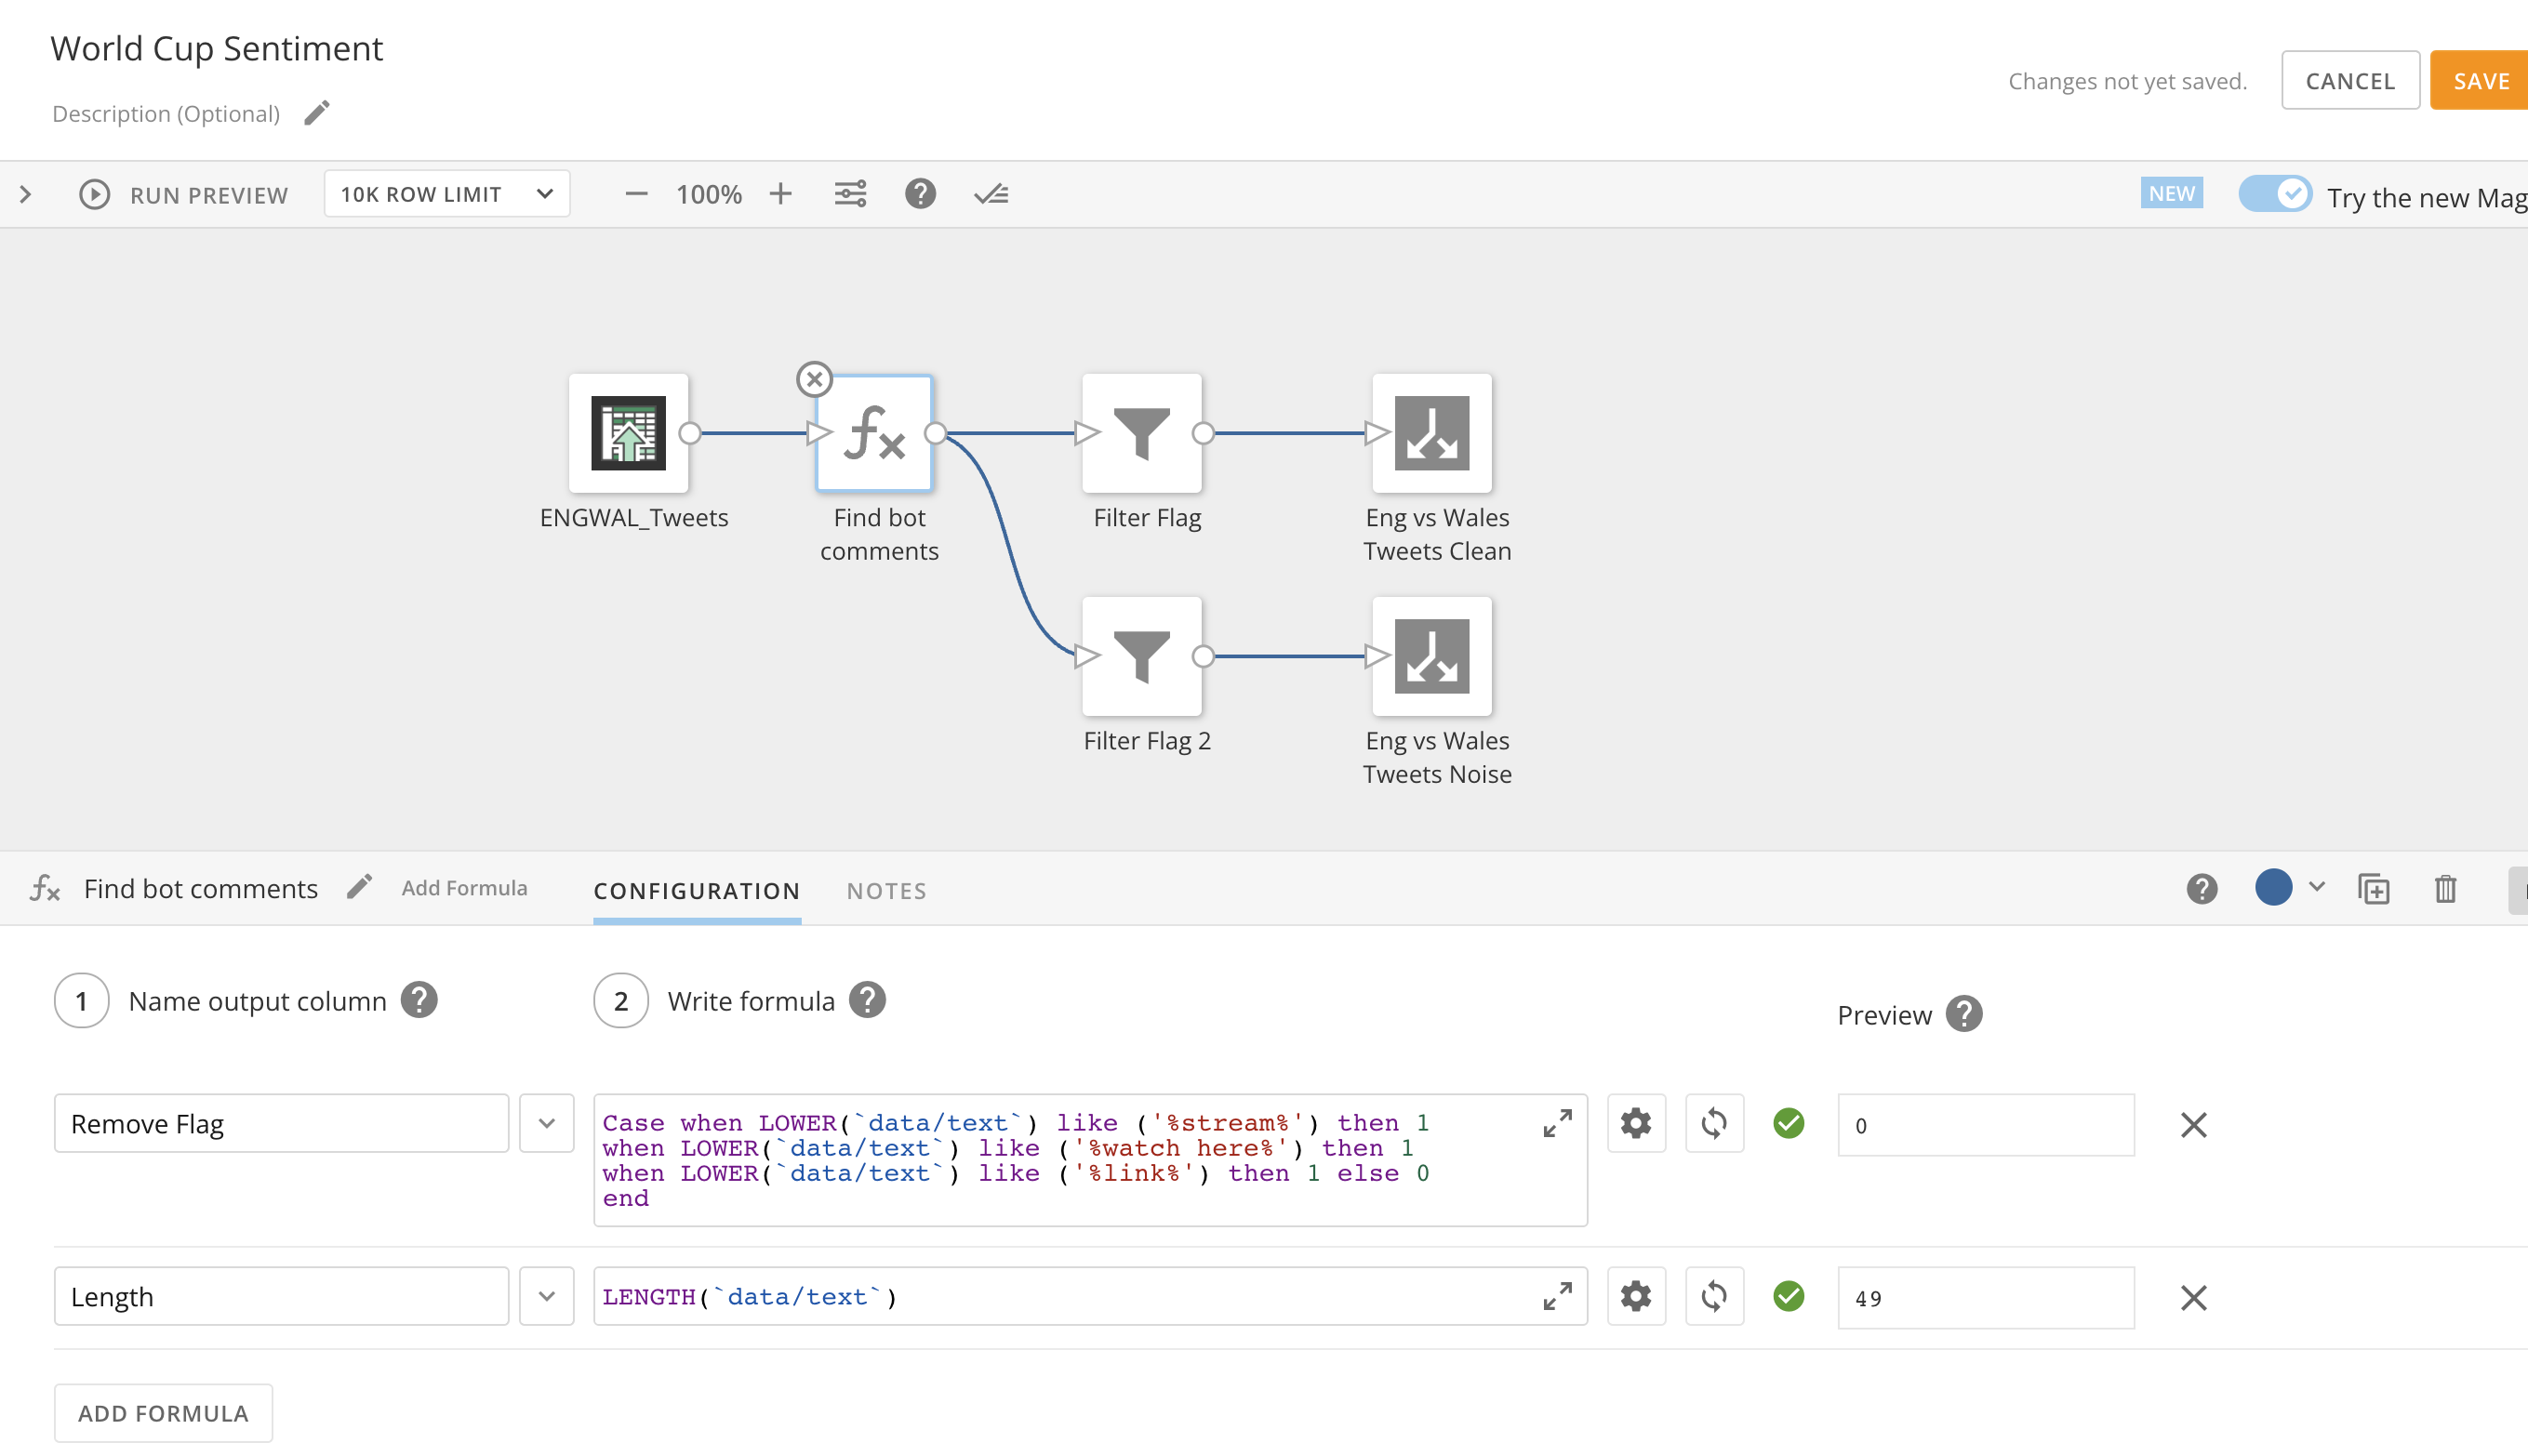2528x1456 pixels.
Task: Click the Formula (fx) node icon
Action: (877, 435)
